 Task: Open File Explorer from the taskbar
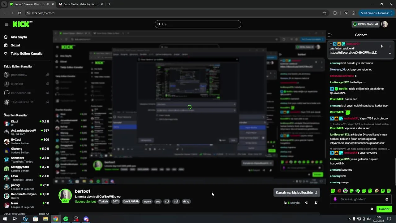[x=45, y=219]
